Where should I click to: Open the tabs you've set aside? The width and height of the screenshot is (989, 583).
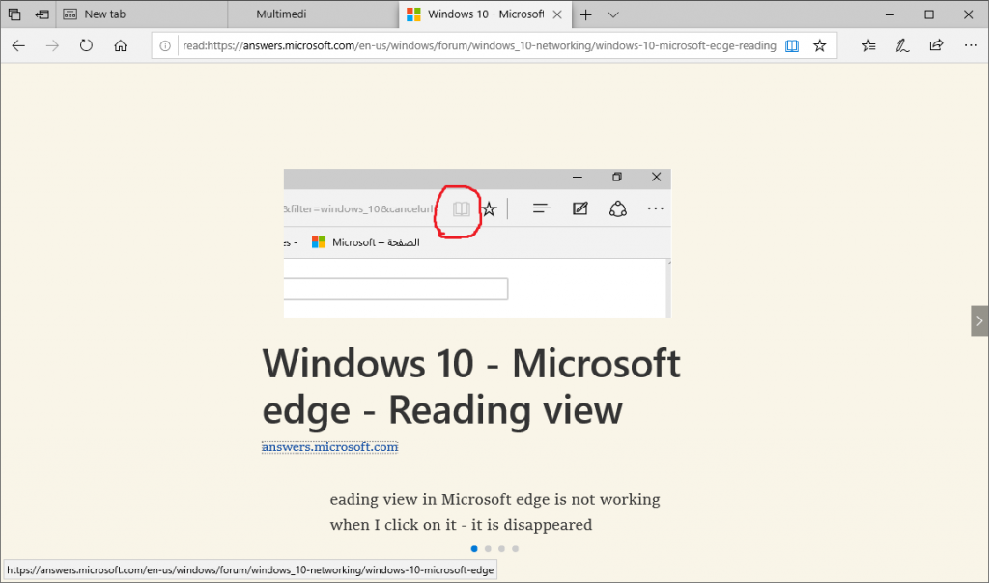click(x=14, y=14)
